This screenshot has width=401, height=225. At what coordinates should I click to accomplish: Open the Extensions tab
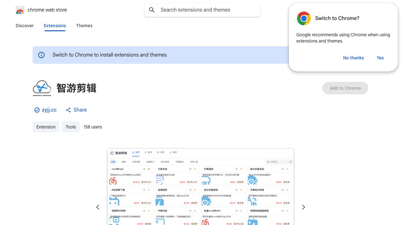tap(55, 26)
